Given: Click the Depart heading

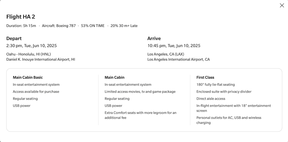Looking at the screenshot, I should point(14,39).
